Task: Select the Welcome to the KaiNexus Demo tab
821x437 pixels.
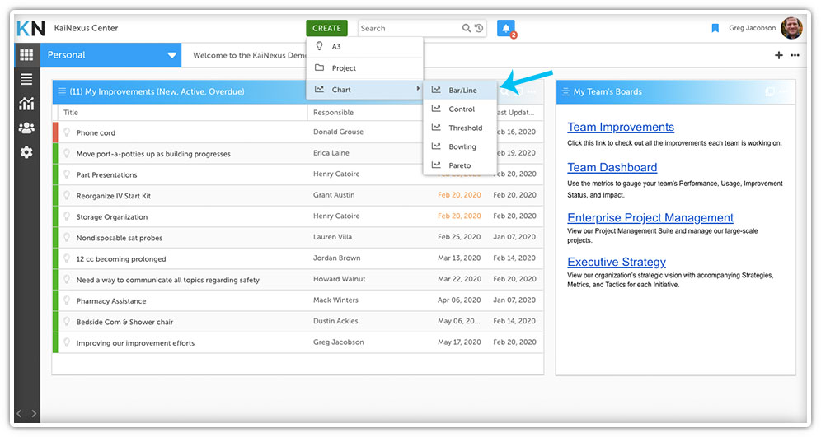Action: tap(249, 55)
